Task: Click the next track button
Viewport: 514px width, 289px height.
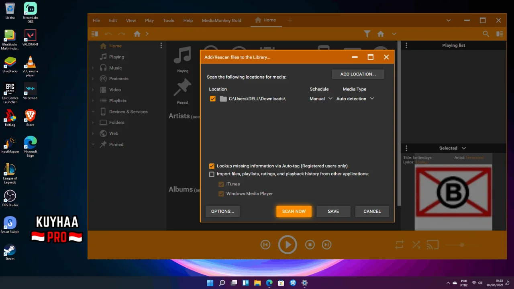Action: 326,244
